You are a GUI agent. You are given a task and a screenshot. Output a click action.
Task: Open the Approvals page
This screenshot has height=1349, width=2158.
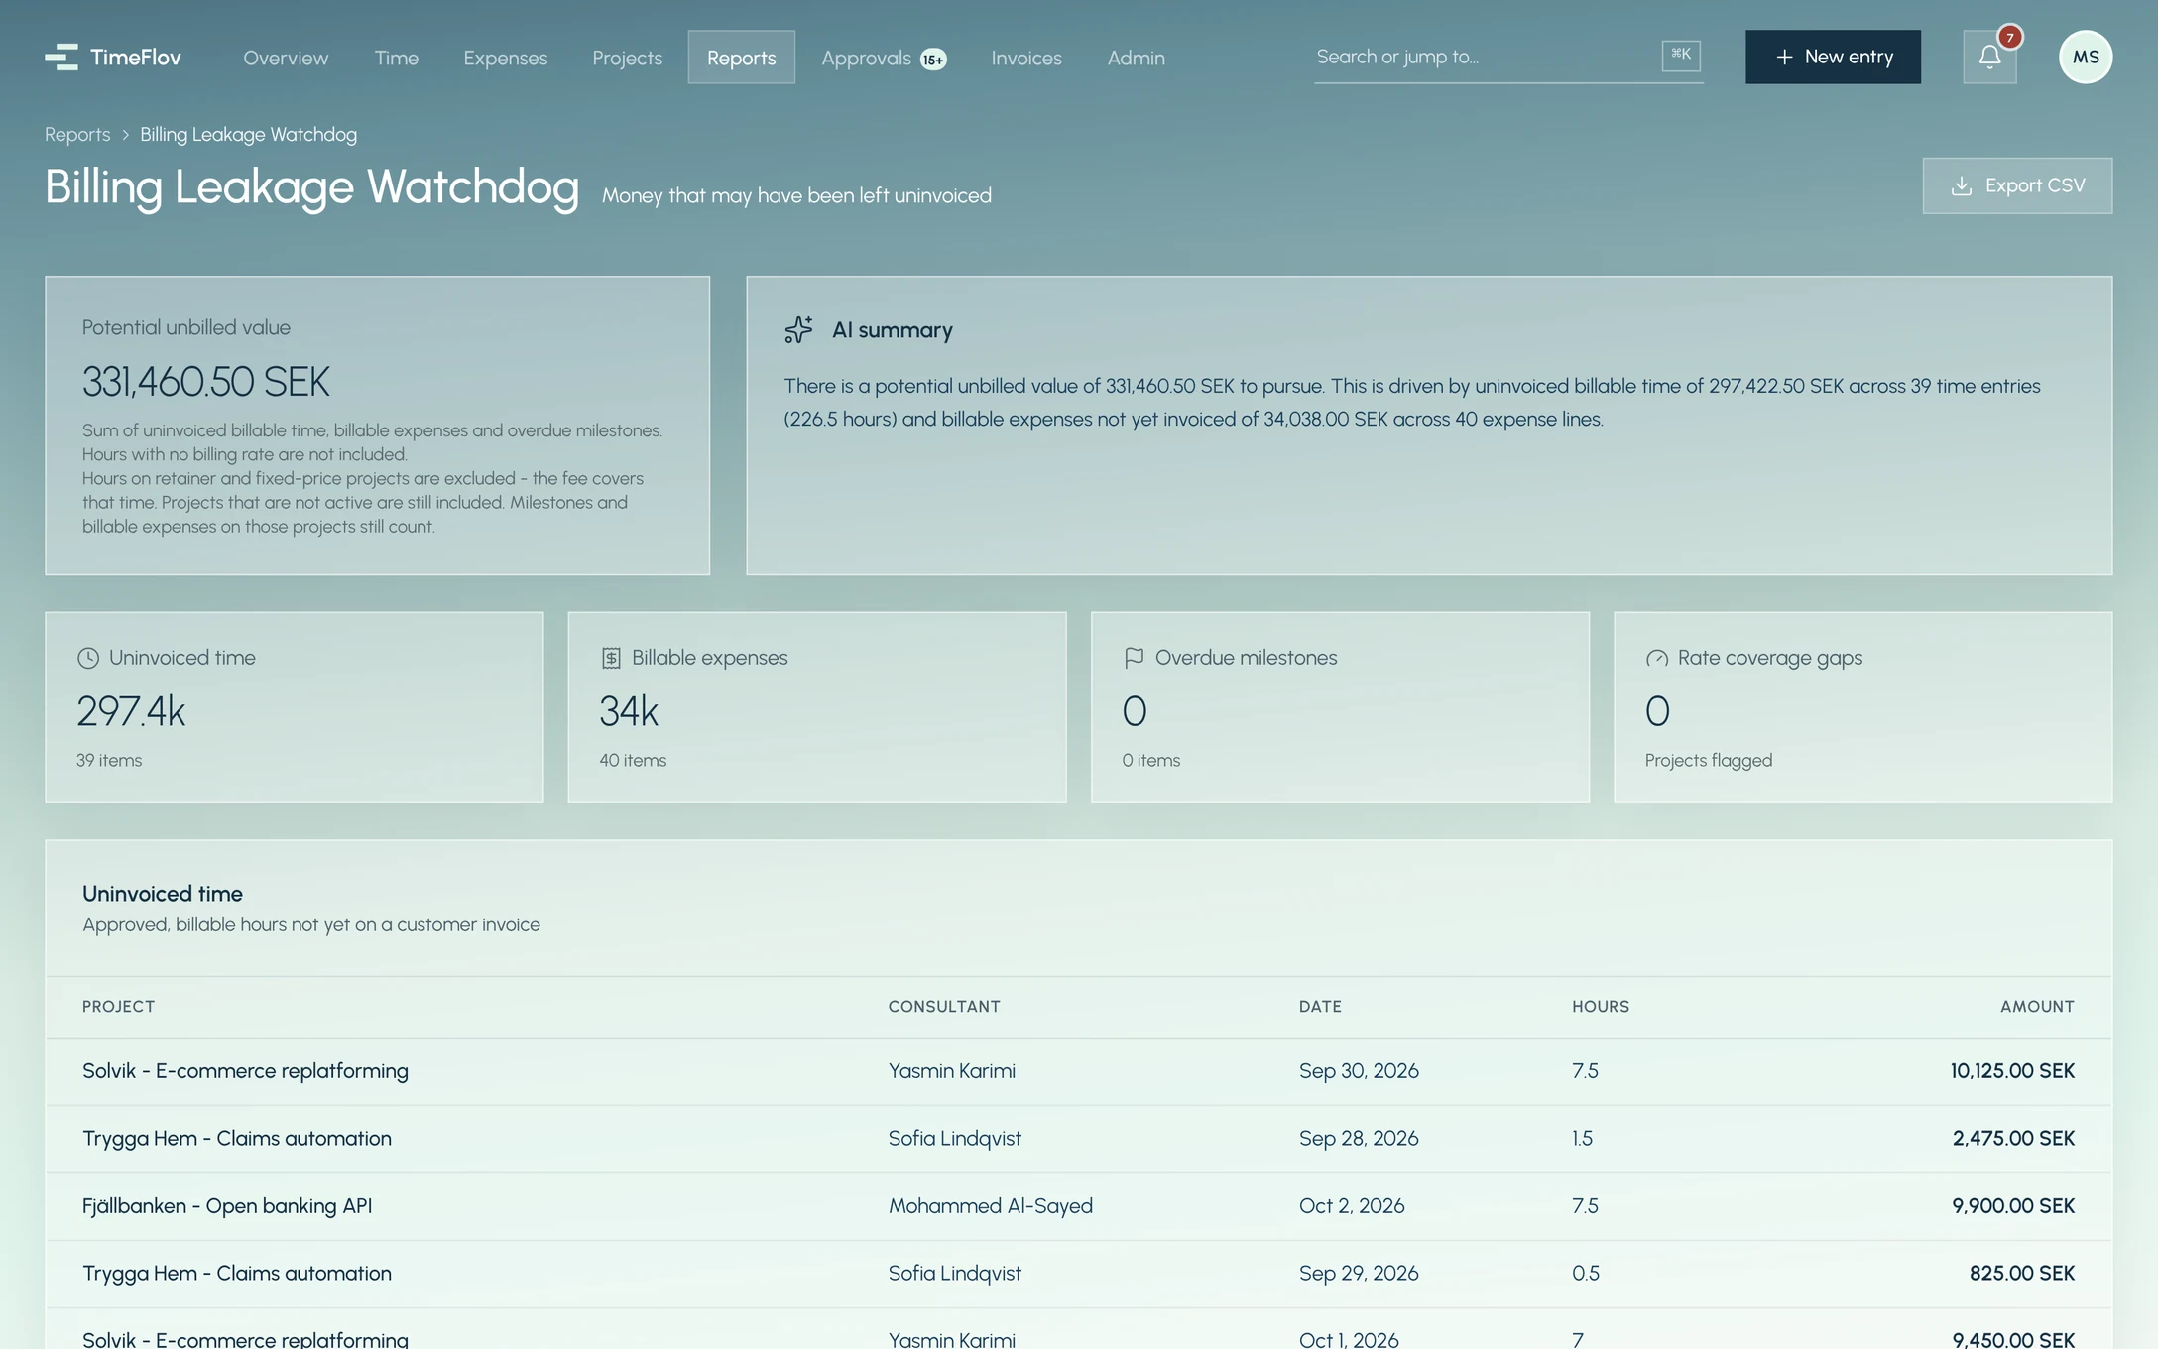tap(884, 58)
